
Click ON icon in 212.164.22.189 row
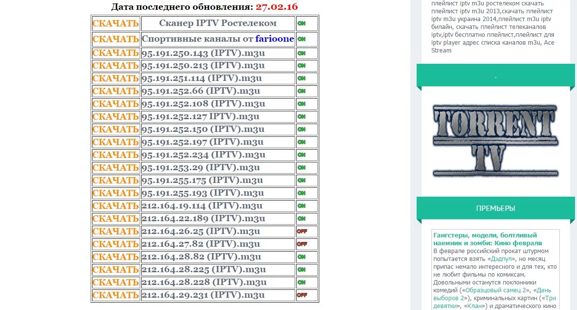point(302,219)
